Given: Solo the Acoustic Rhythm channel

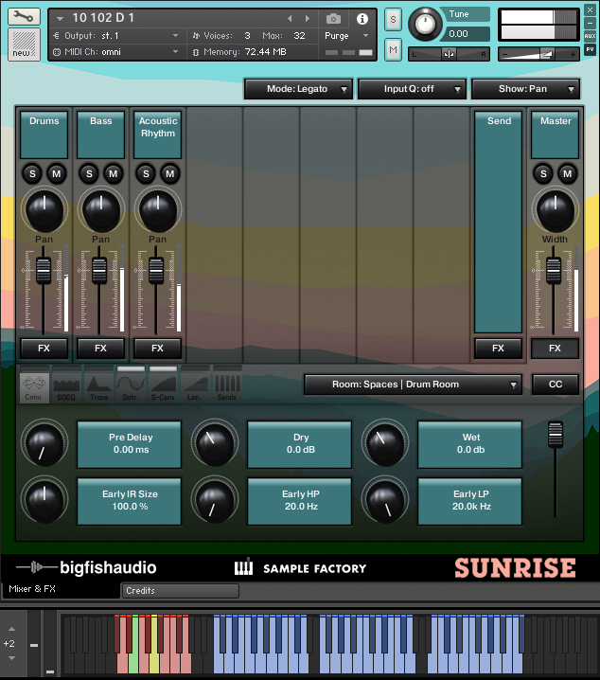Looking at the screenshot, I should click(x=146, y=174).
